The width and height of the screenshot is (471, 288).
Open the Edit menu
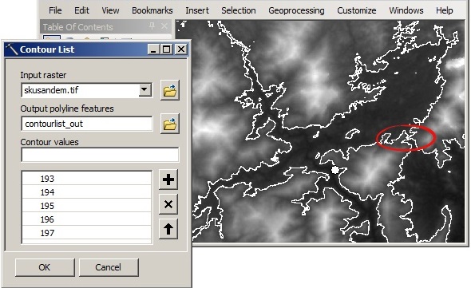click(x=81, y=10)
